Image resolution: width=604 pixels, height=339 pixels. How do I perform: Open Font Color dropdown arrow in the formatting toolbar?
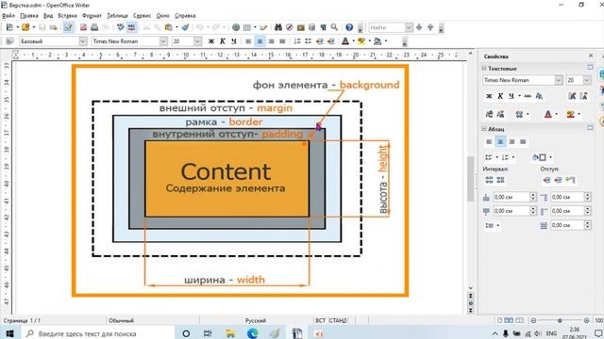(x=353, y=41)
